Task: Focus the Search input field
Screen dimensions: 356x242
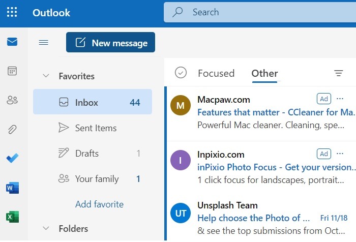Action: [260, 12]
